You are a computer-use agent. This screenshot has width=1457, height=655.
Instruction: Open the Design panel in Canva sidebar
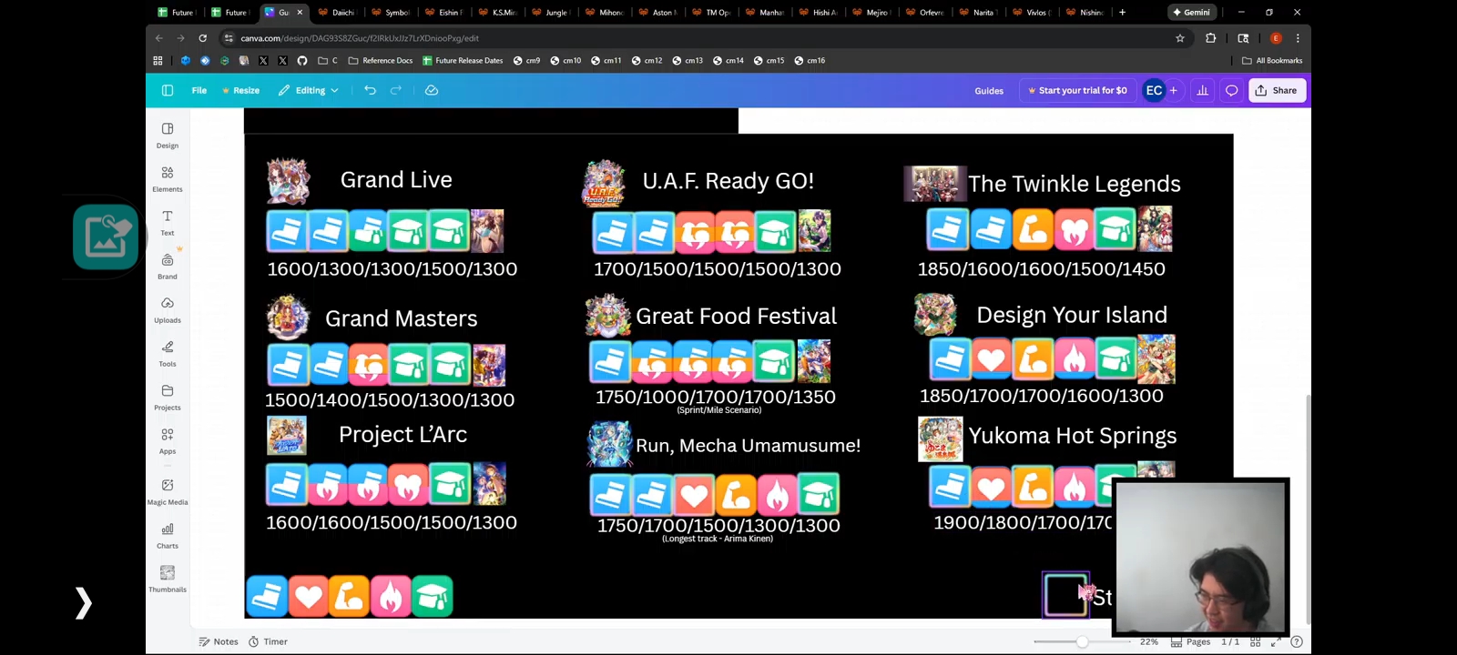coord(168,135)
